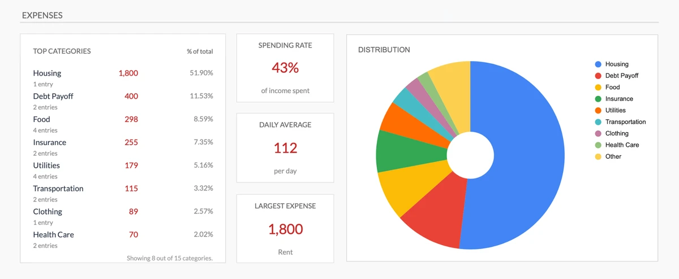Click the Spending Rate 43% card
Screen dimensions: 679x279
pos(285,68)
